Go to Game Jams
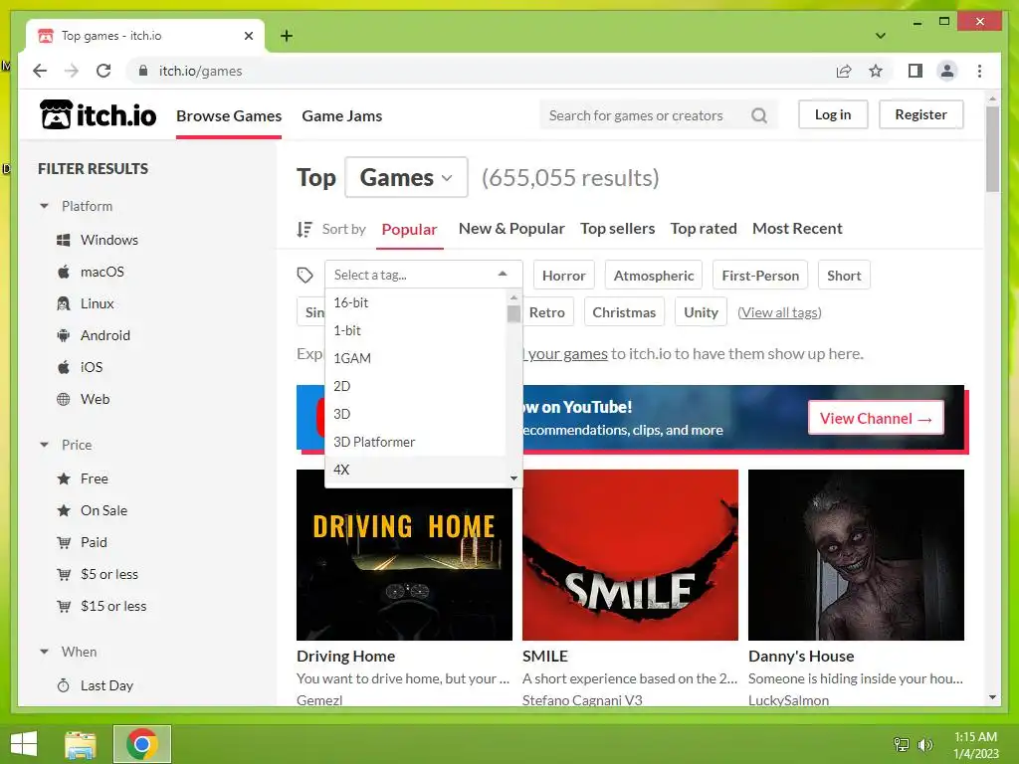This screenshot has height=764, width=1019. [x=342, y=116]
